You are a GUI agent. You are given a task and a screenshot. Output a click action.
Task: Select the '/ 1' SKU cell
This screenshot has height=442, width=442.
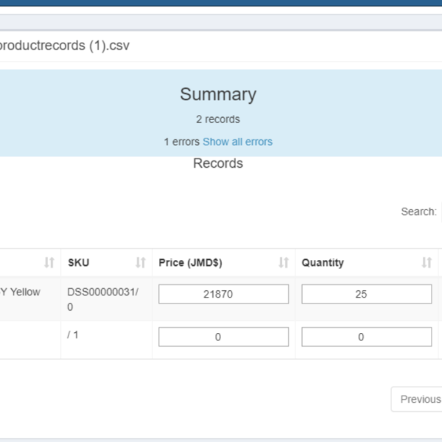[x=73, y=335]
